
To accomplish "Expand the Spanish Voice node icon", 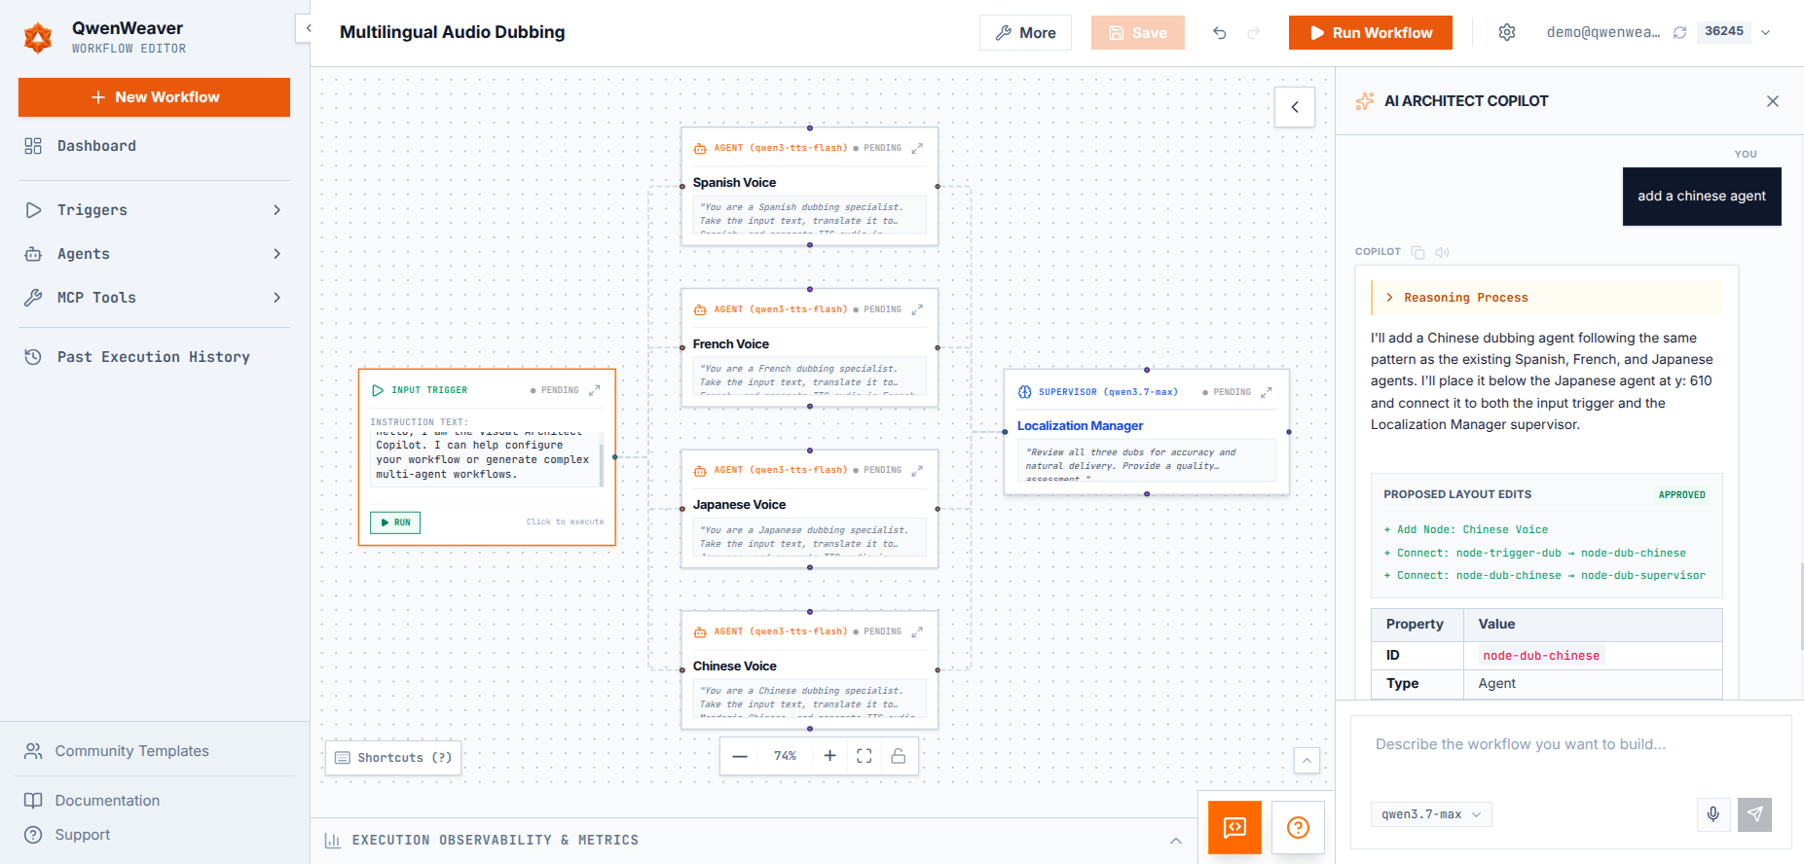I will click(x=917, y=148).
